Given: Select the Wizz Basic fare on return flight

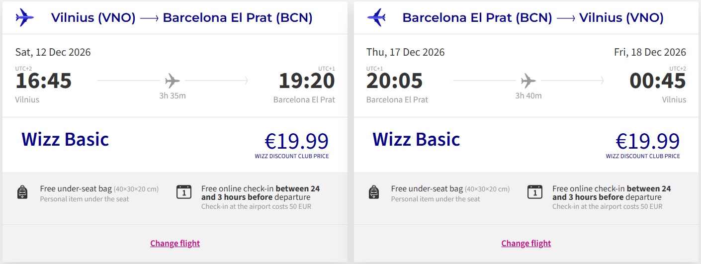Looking at the screenshot, I should [417, 139].
